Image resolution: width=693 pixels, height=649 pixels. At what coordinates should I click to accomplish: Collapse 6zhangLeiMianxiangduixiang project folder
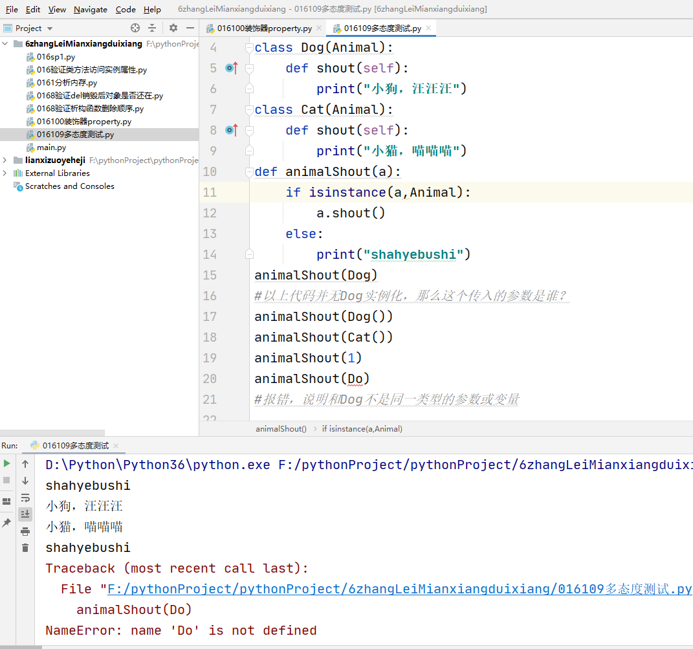pos(5,43)
